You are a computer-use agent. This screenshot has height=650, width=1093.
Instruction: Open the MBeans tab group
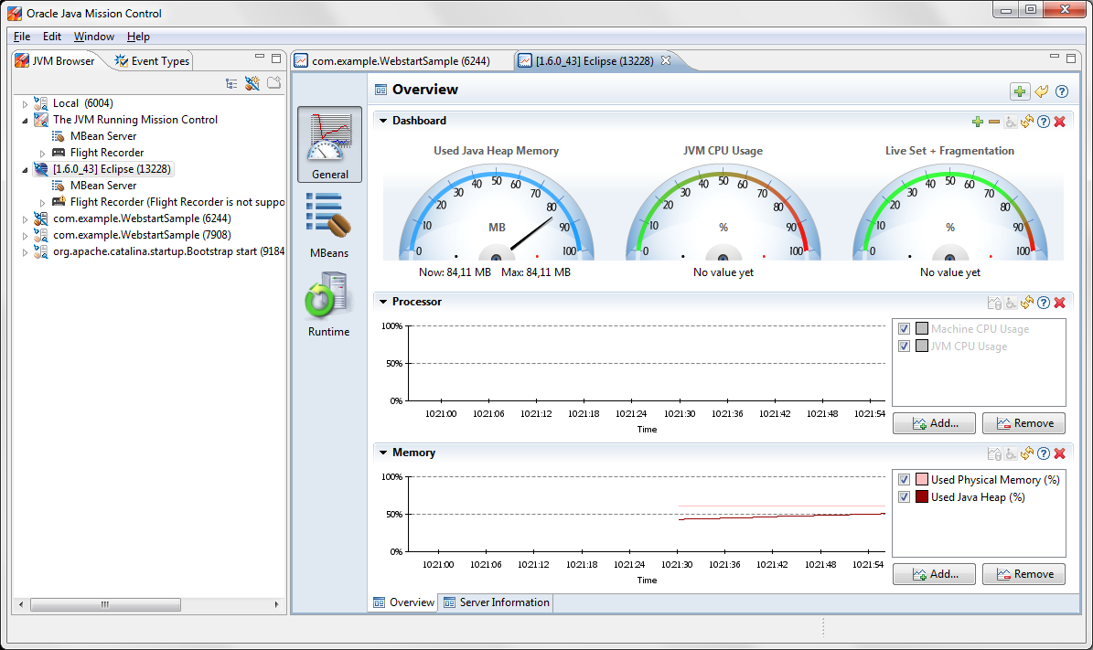click(329, 225)
